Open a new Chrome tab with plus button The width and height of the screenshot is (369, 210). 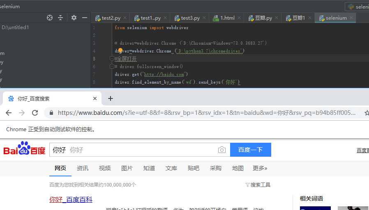pos(111,98)
